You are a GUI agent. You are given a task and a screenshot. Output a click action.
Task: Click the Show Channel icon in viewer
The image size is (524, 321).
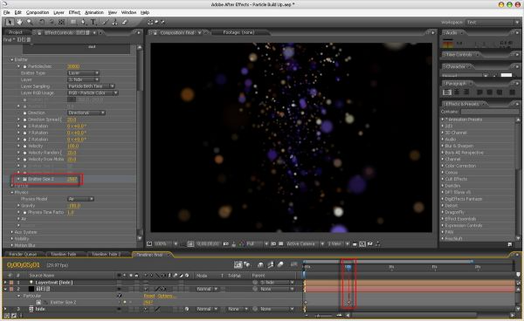coord(241,244)
